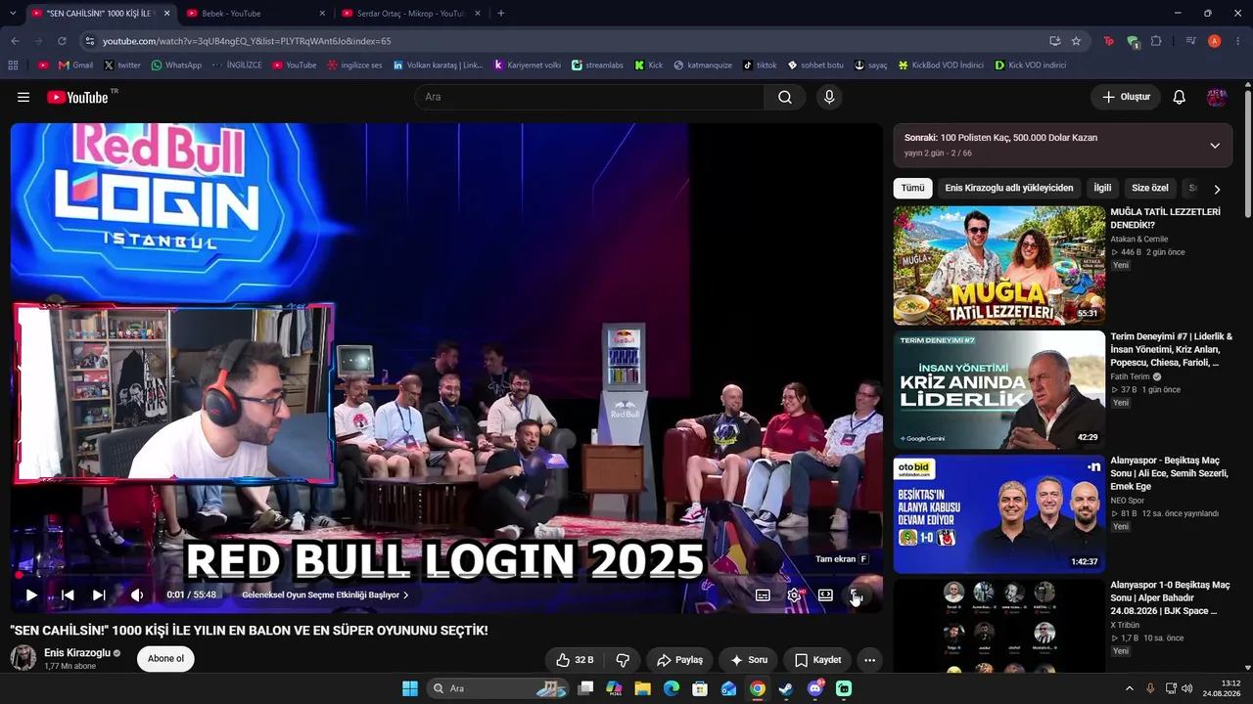The height and width of the screenshot is (704, 1253).
Task: Open the Soru ask button
Action: [x=749, y=660]
